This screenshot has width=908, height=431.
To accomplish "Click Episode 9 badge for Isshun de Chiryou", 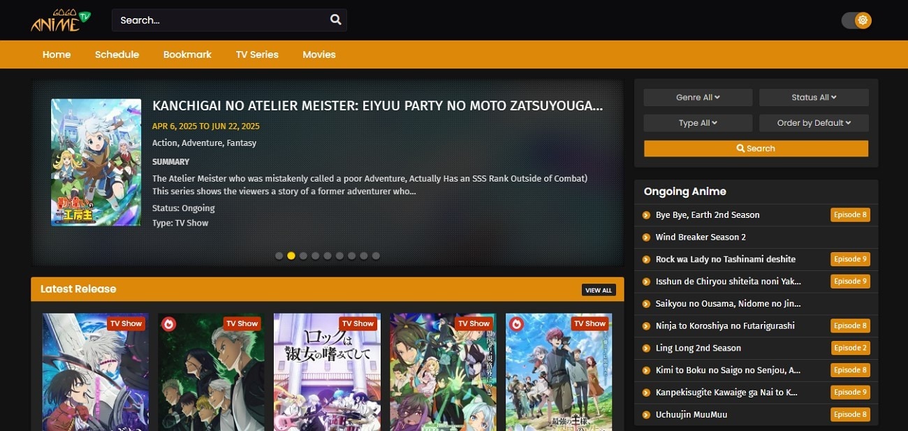I will [850, 282].
